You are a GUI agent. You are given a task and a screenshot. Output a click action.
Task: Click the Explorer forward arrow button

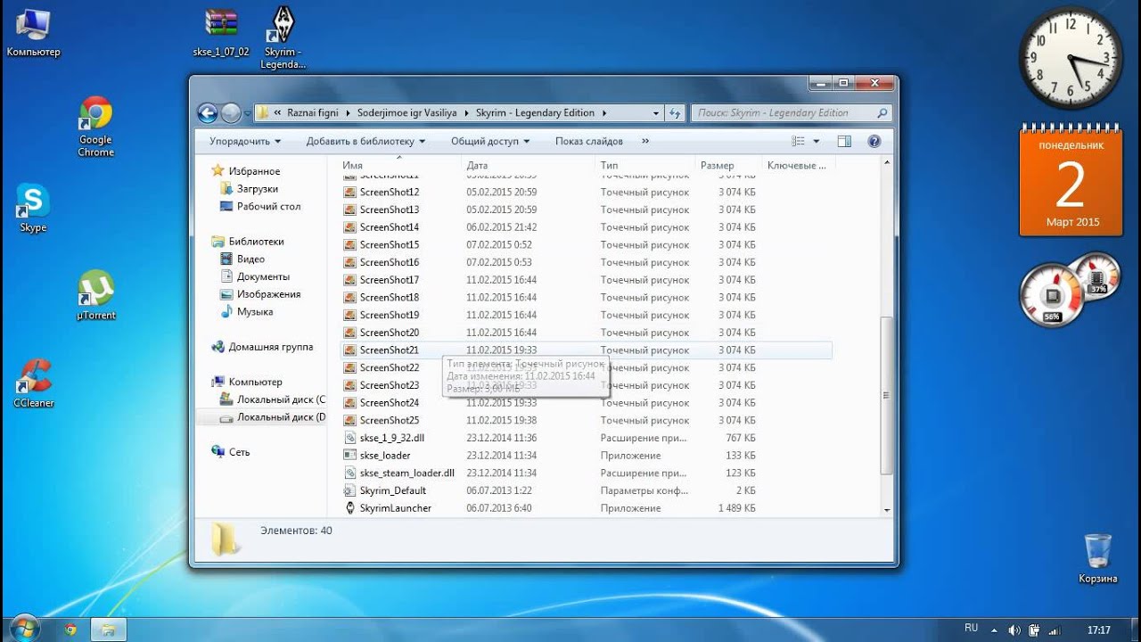(x=230, y=113)
